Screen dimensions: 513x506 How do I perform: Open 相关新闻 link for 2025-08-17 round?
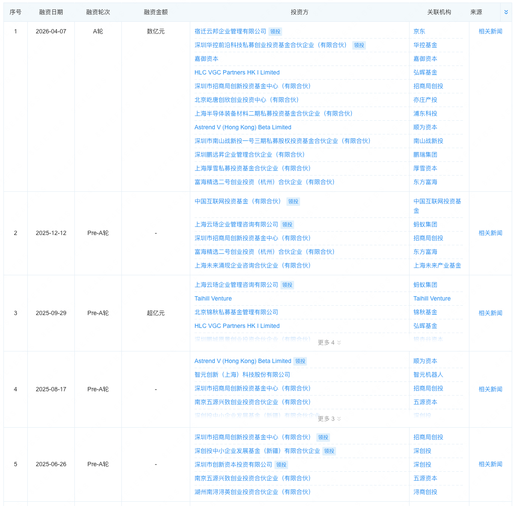(490, 389)
